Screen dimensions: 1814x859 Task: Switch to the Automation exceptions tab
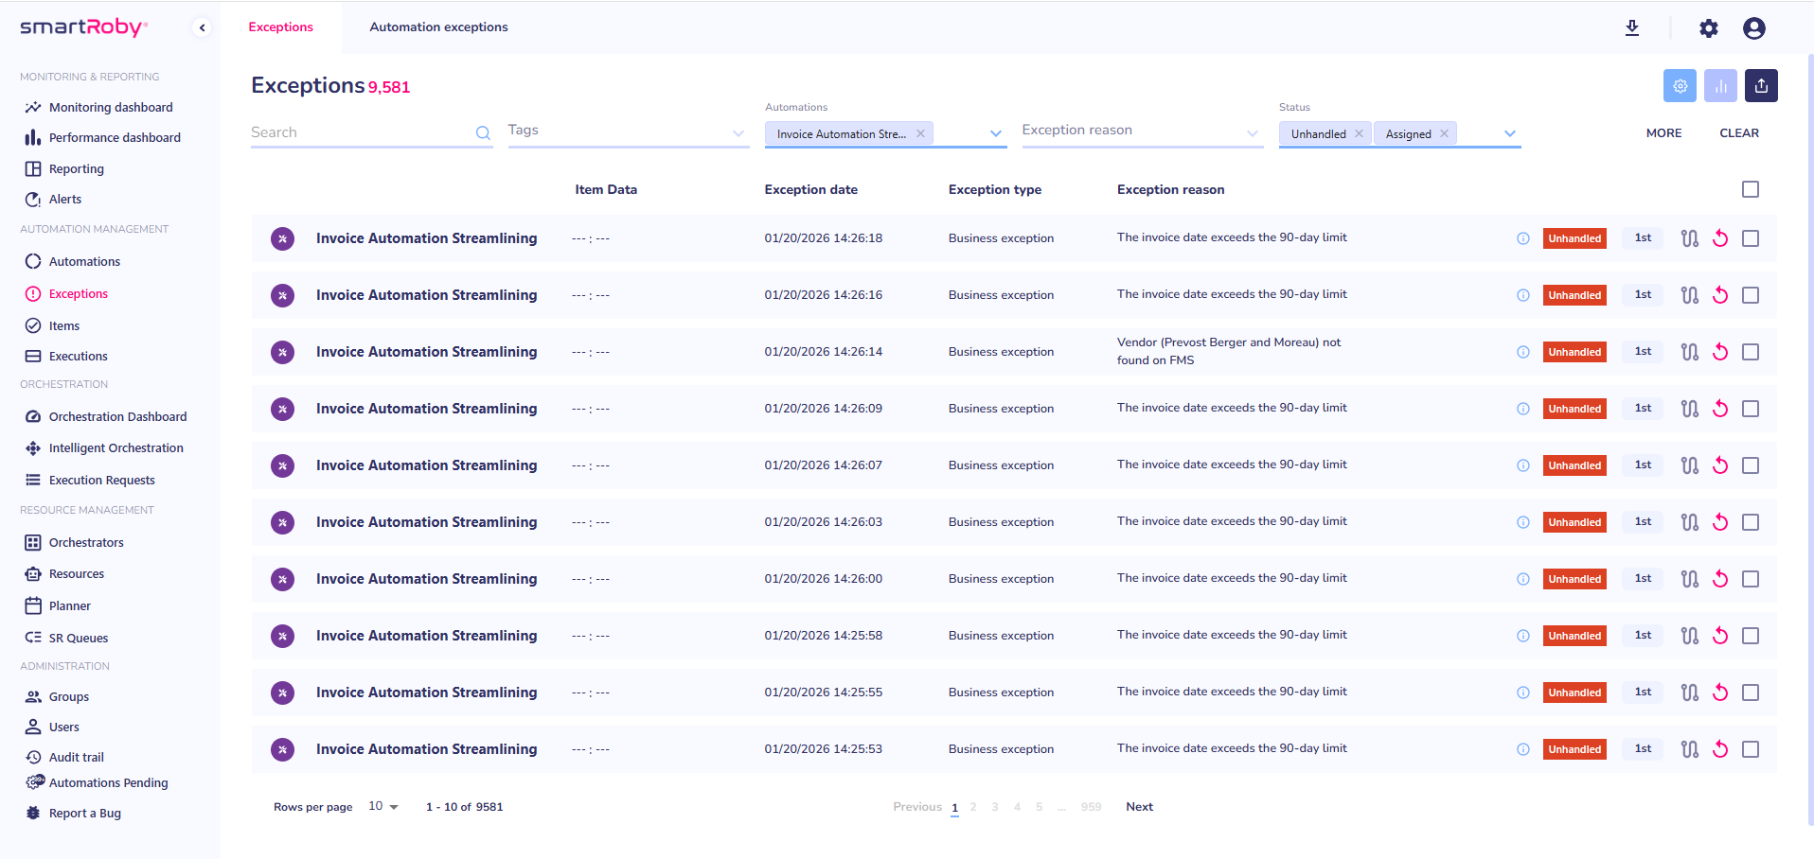tap(438, 27)
